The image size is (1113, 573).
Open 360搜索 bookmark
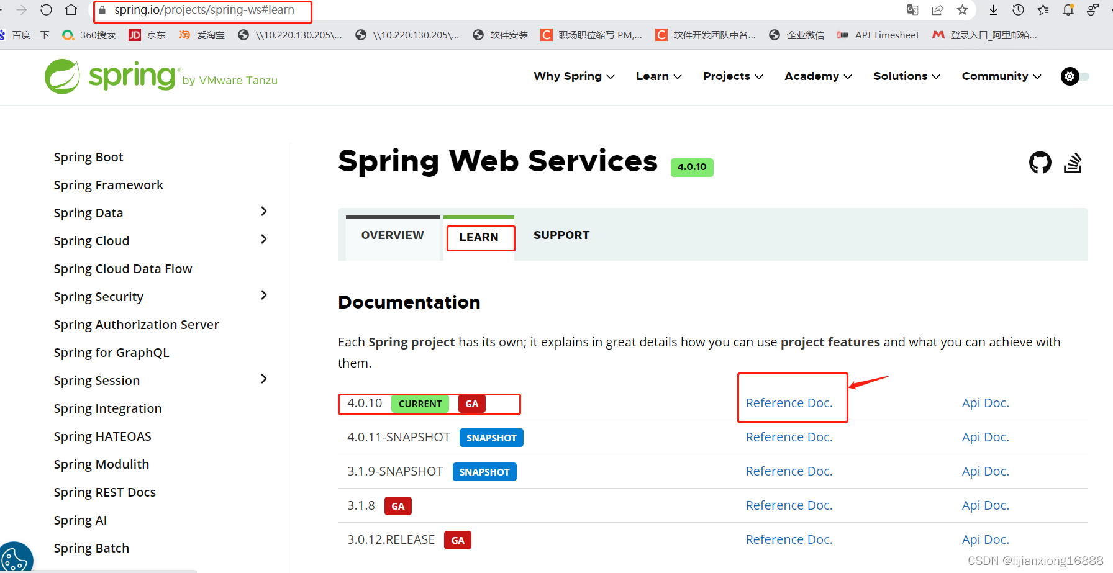click(x=89, y=35)
